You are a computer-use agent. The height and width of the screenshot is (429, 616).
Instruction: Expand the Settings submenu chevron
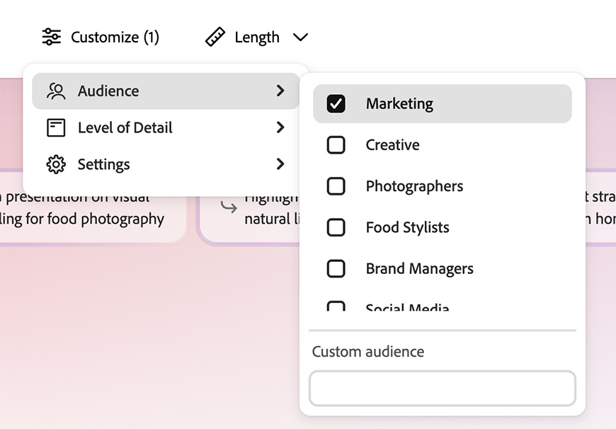(280, 164)
